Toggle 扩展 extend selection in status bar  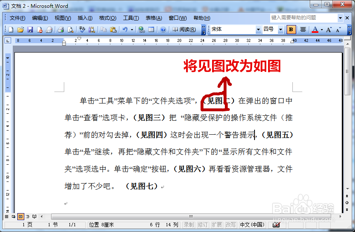point(217,225)
